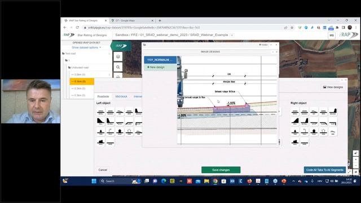Select the right object ditch icon

pos(314,122)
